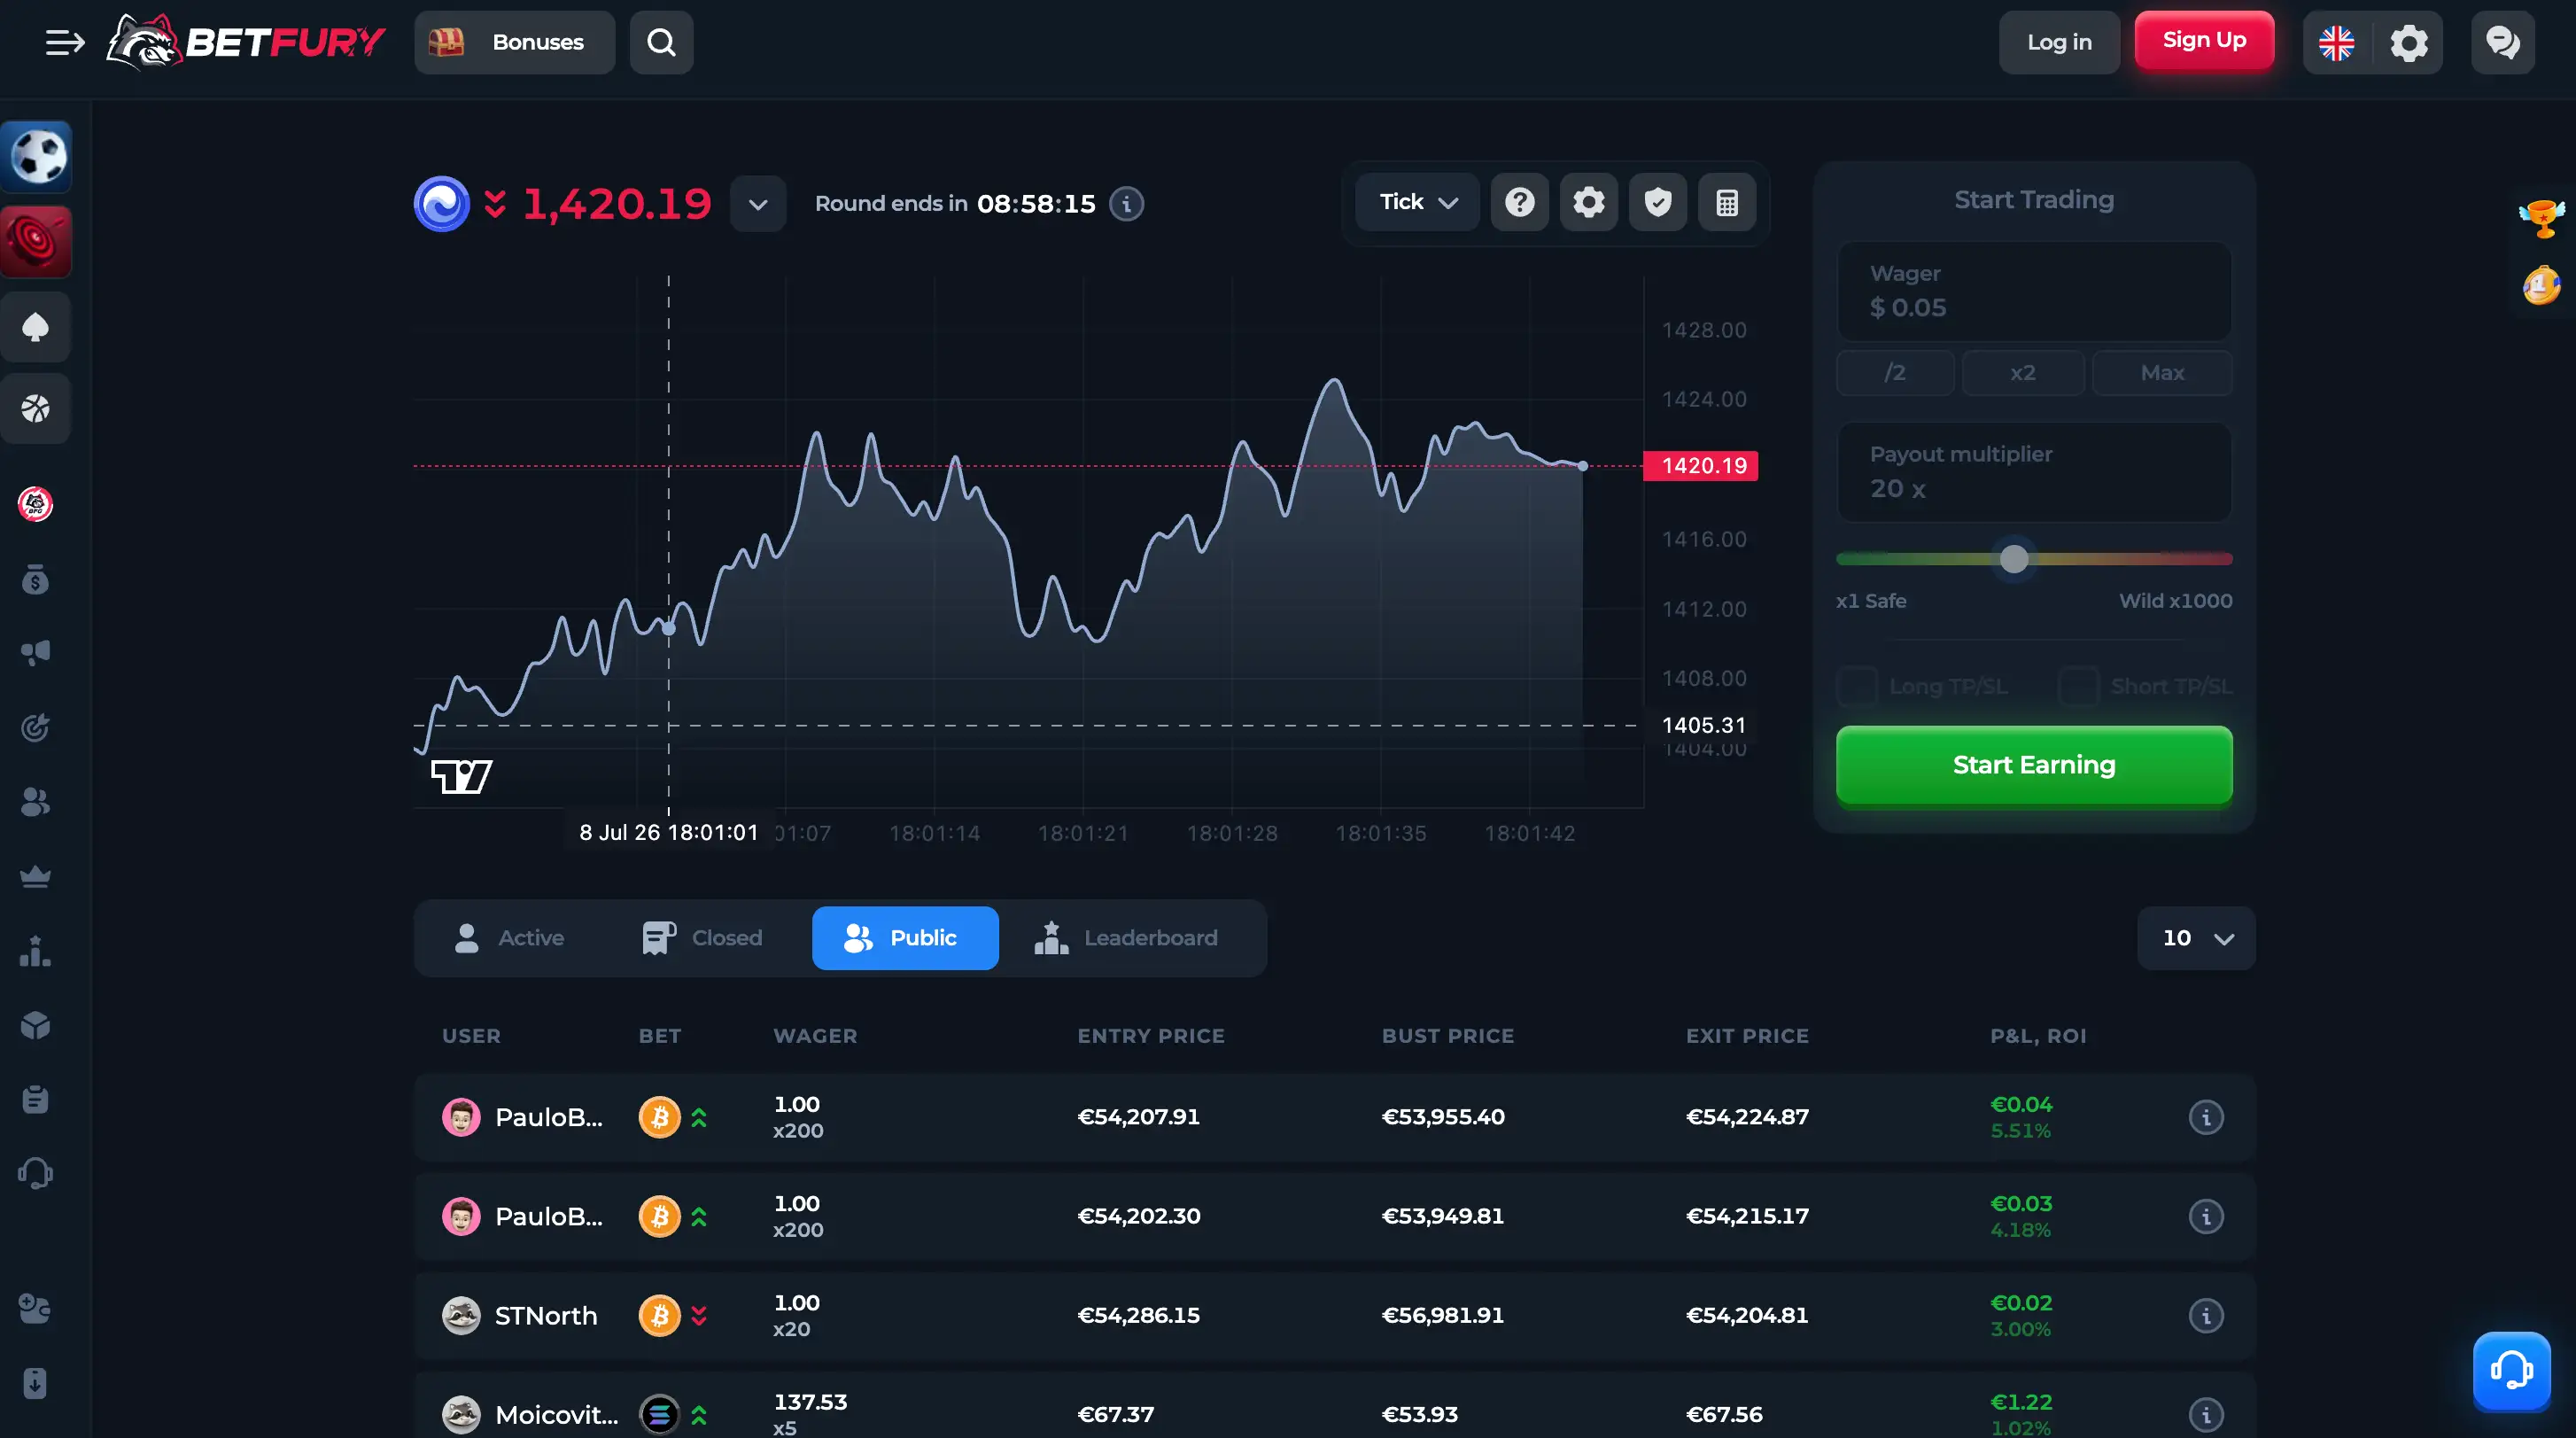This screenshot has width=2576, height=1438.
Task: Click the Payout multiplier input field
Action: coord(2034,472)
